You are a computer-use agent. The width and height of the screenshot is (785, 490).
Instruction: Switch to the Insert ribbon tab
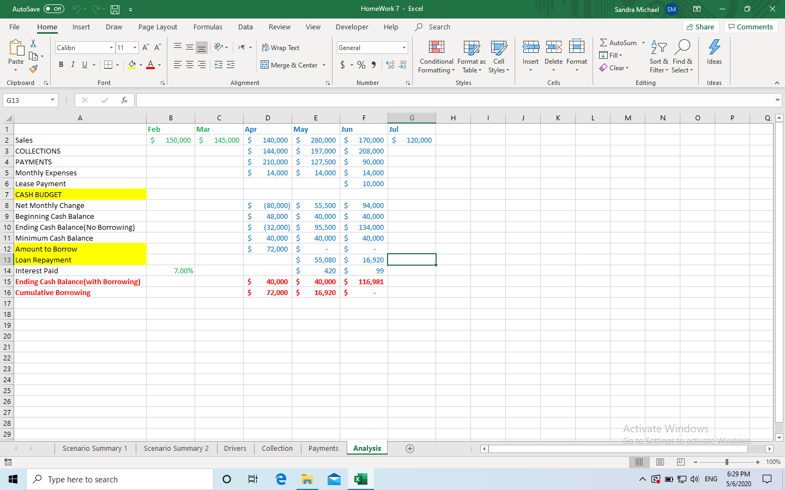point(81,27)
